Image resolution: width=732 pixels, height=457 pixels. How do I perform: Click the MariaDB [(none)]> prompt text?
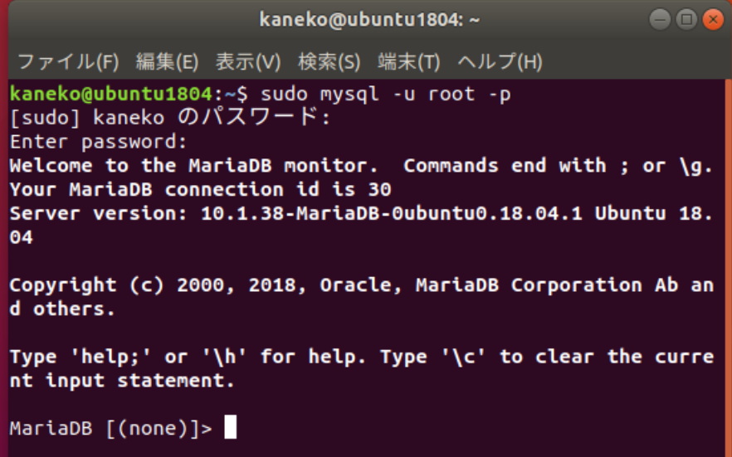110,428
